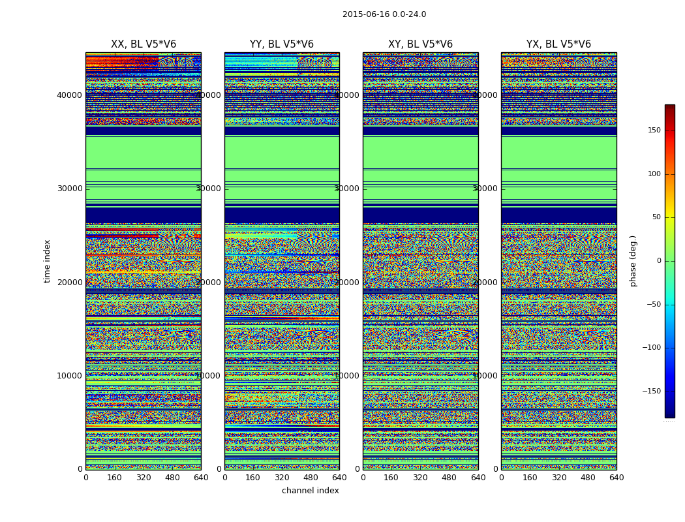The image size is (685, 522).
Task: Click the phase colorbar gradient
Action: click(670, 261)
